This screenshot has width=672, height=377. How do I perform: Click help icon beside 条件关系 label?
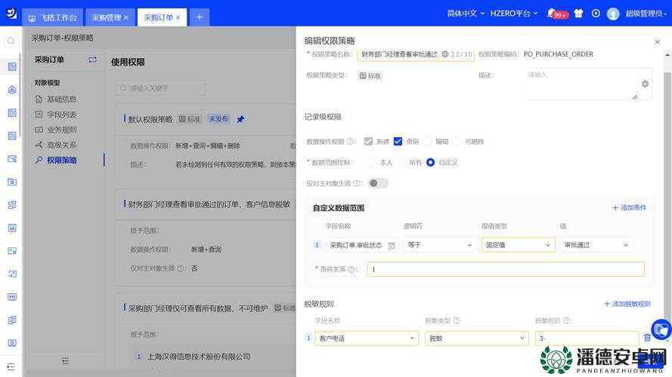click(x=351, y=269)
